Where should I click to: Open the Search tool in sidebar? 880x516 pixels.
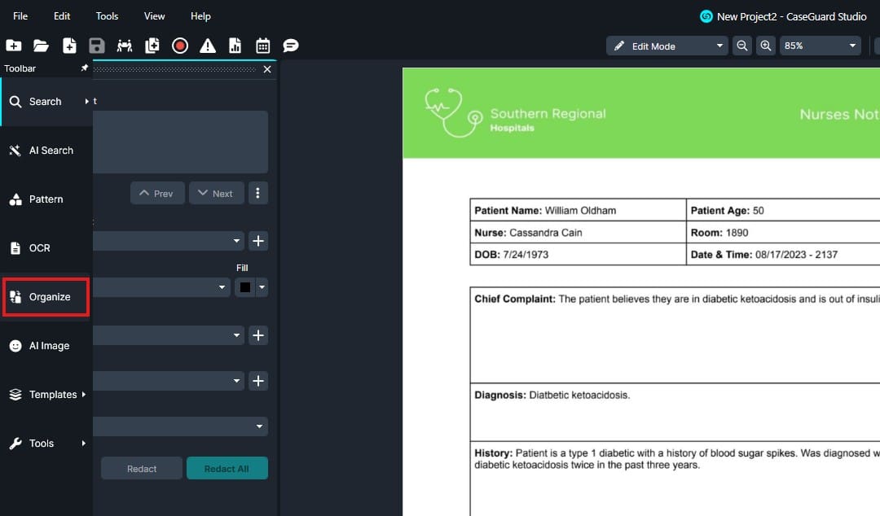point(46,102)
